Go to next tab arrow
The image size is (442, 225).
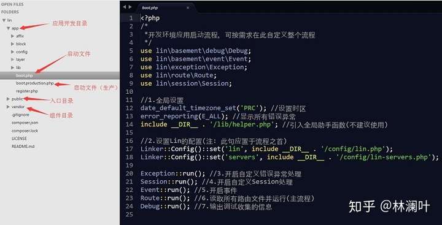point(130,7)
